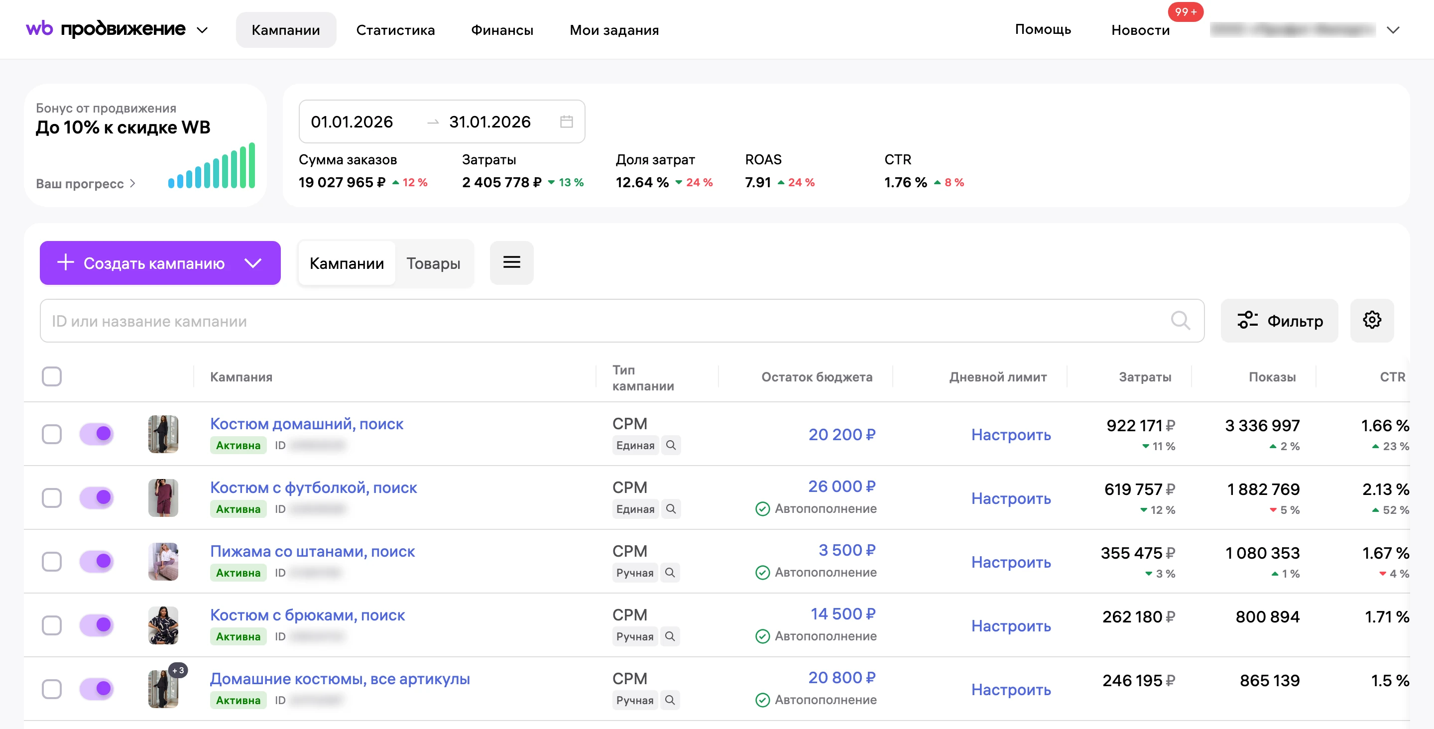Click the table settings gear icon
The height and width of the screenshot is (729, 1434).
click(x=1372, y=320)
